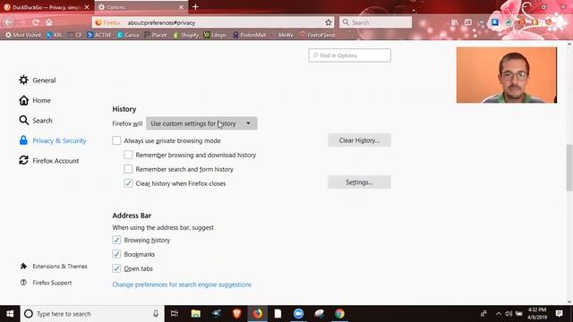Screen dimensions: 573x322
Task: Enable Always use private browsing mode
Action: [116, 140]
